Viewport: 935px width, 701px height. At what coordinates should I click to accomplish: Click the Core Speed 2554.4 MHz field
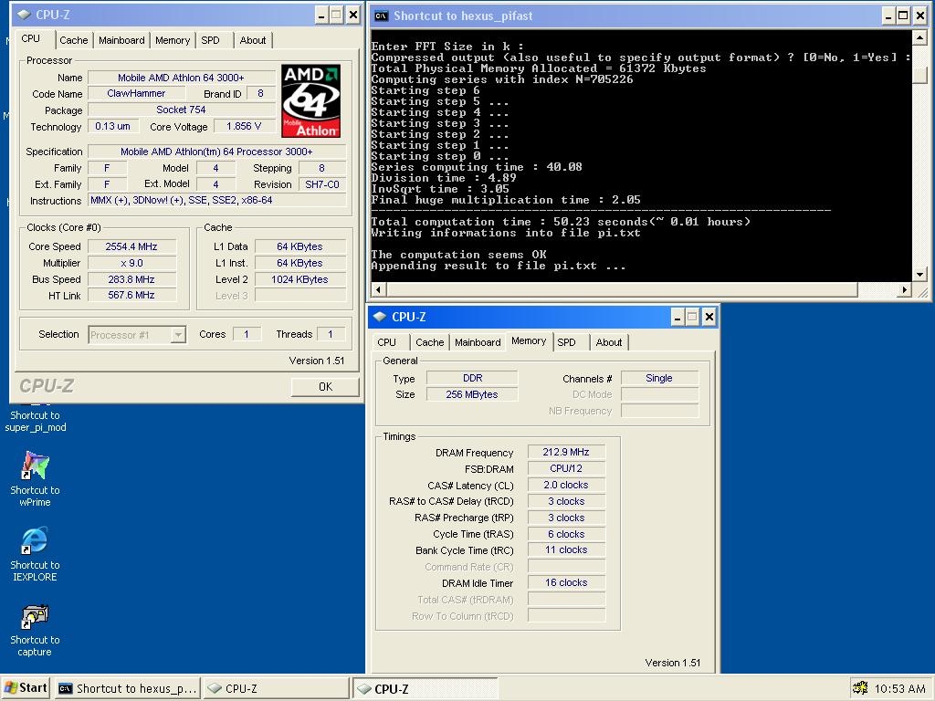click(131, 246)
